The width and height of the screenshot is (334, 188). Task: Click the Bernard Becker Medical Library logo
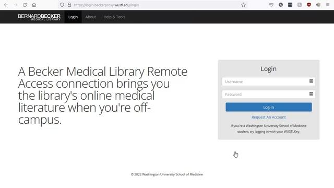click(x=39, y=17)
